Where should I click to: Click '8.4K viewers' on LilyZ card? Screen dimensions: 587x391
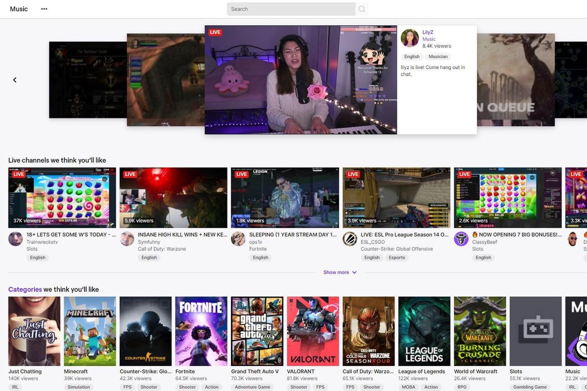click(x=437, y=46)
